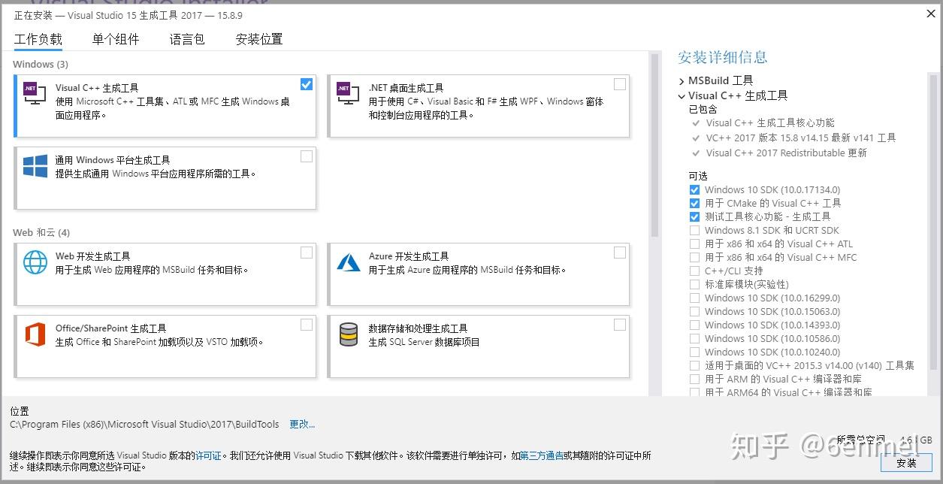This screenshot has height=484, width=943.
Task: Open the 单个组件 tab
Action: point(116,39)
